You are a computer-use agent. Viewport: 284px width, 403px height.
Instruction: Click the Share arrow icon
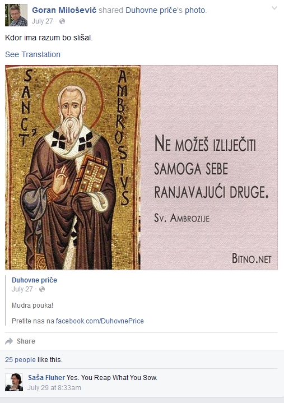(x=9, y=341)
